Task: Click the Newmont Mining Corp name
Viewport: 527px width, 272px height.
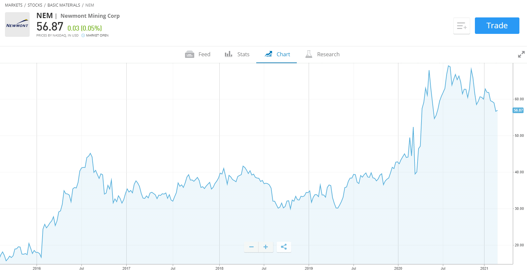Action: [90, 16]
